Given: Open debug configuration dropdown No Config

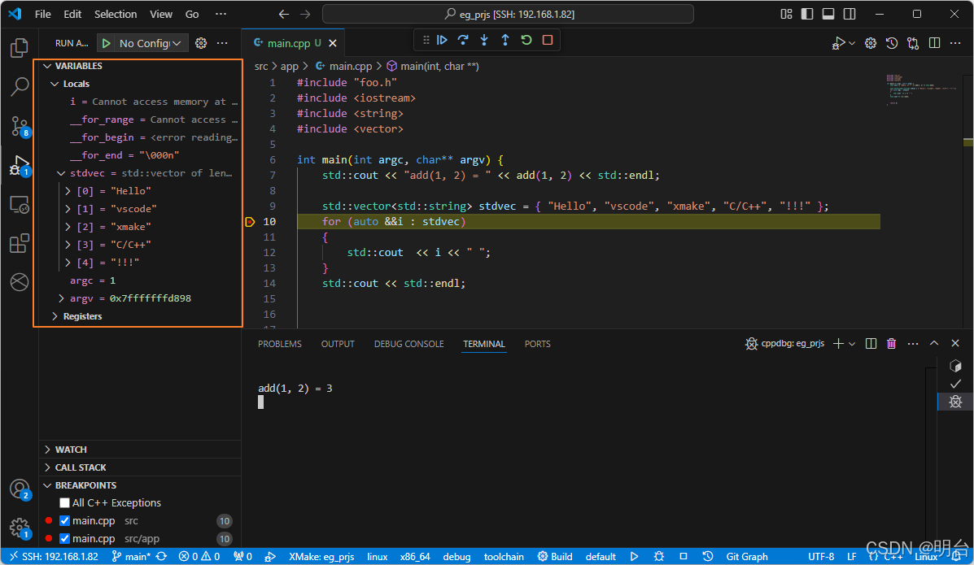Looking at the screenshot, I should (x=151, y=43).
